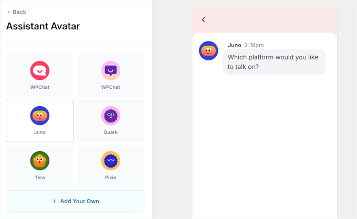357x219 pixels.
Task: Click the Tera name label
Action: click(40, 178)
